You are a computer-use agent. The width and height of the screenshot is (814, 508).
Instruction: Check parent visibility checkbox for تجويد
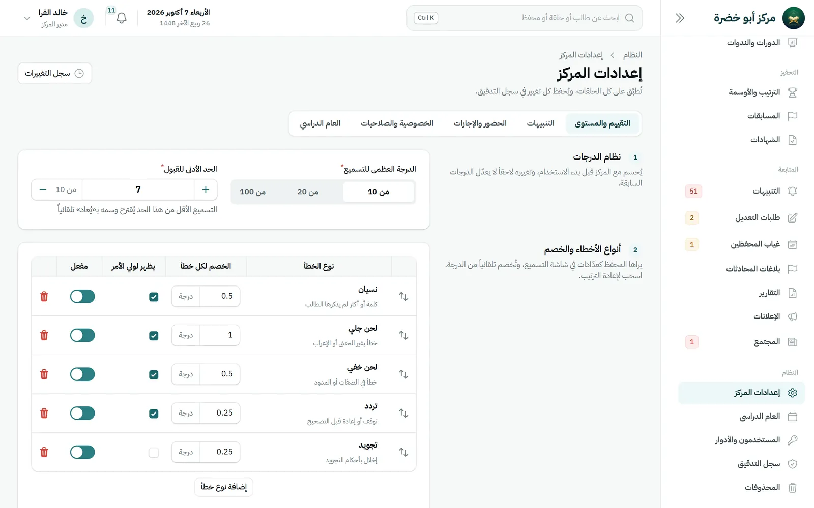pos(154,453)
